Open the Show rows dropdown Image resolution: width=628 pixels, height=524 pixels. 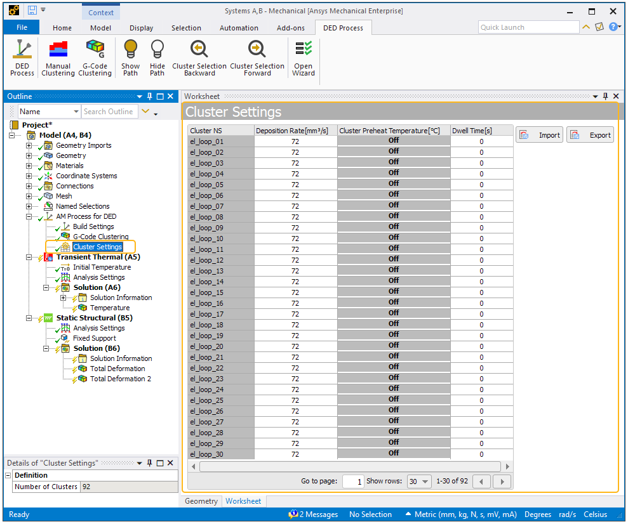coord(418,481)
